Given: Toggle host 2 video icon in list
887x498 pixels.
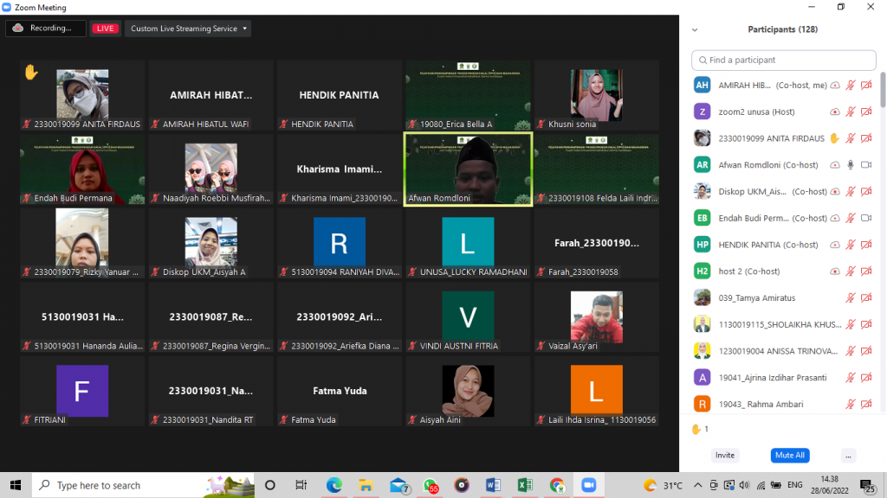Looking at the screenshot, I should click(866, 271).
